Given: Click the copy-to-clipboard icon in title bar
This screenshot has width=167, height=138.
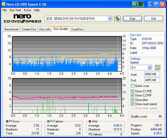Looking at the screenshot, I should (135, 4).
